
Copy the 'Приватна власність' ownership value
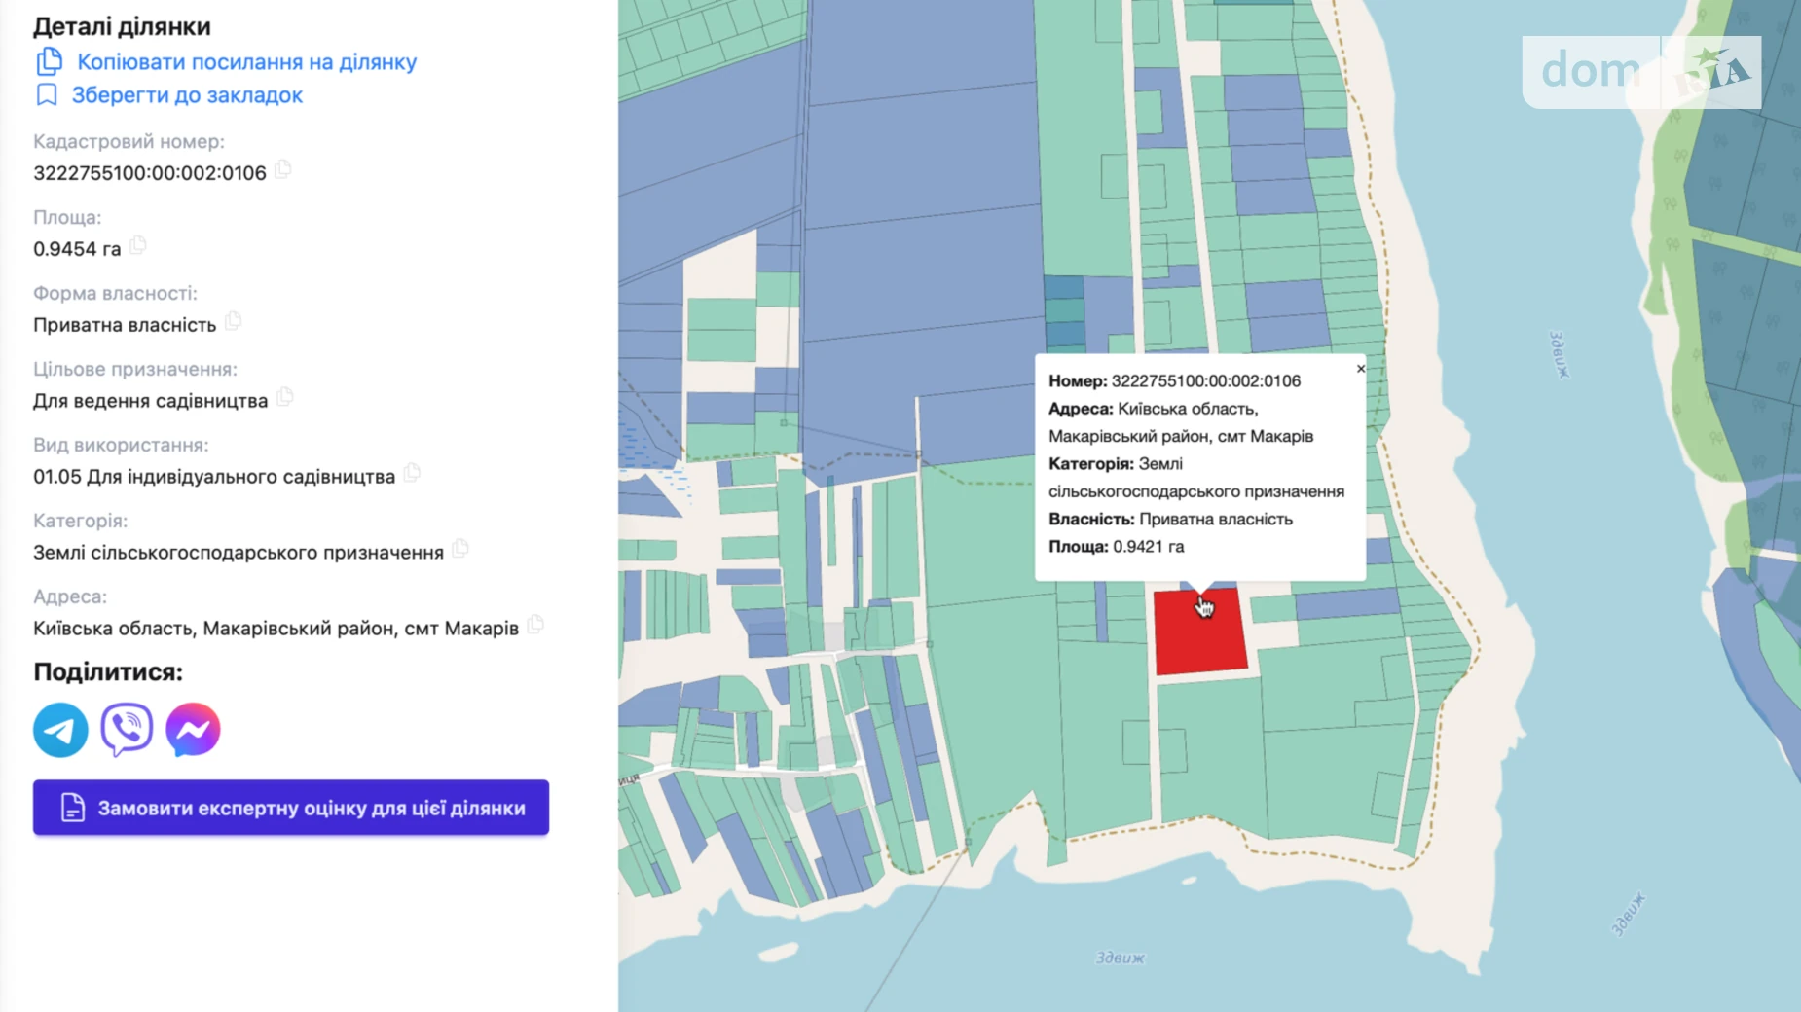pyautogui.click(x=234, y=322)
